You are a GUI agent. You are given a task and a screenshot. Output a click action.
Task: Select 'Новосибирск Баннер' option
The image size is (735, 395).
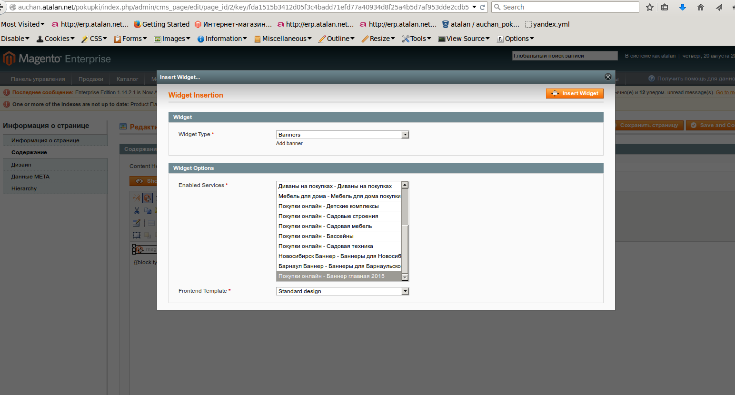(x=339, y=256)
